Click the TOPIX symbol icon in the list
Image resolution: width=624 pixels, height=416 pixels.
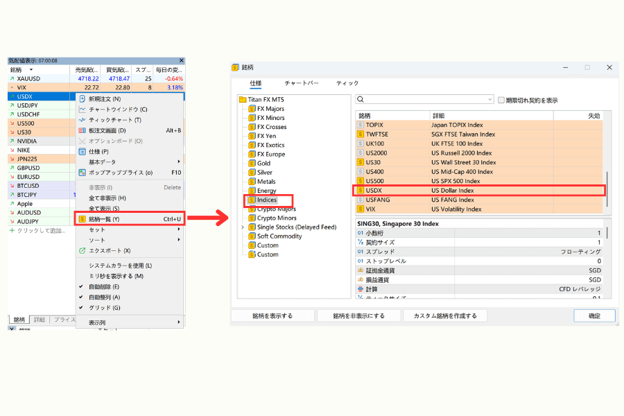click(362, 125)
